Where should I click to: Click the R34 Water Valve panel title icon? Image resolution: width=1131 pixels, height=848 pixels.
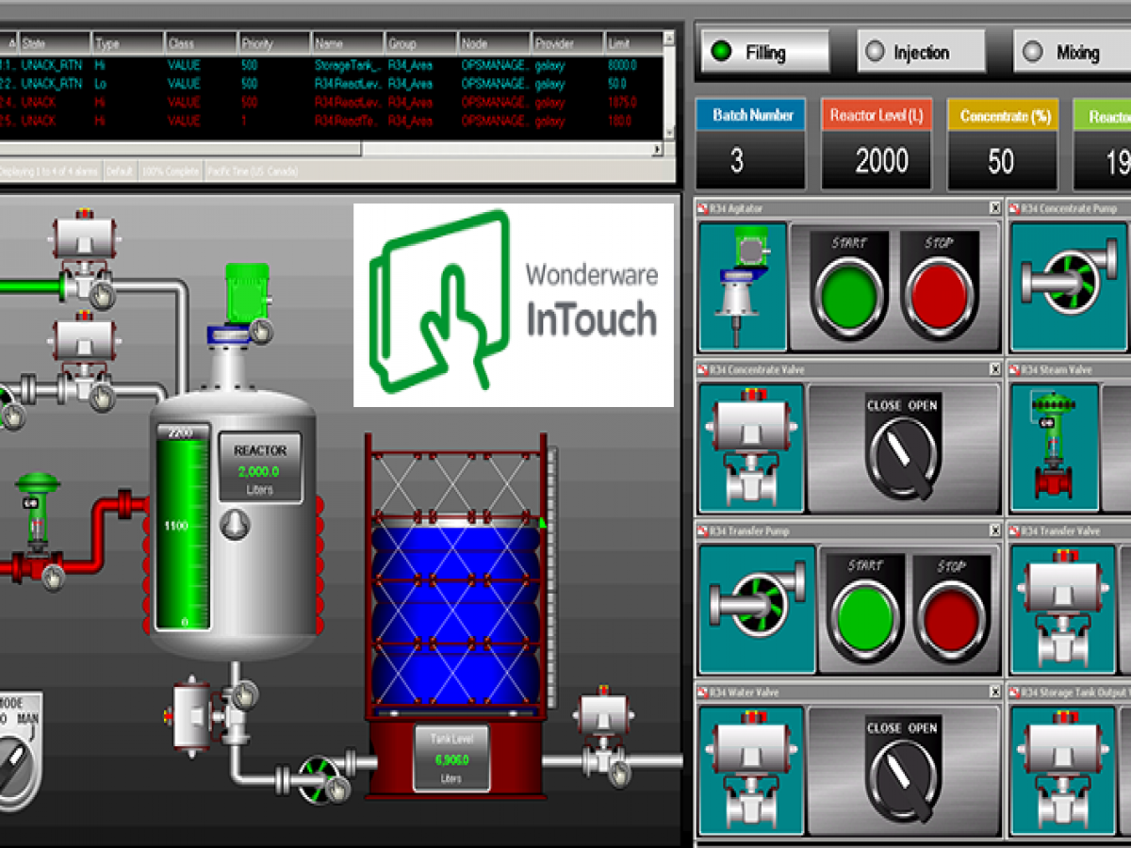702,692
